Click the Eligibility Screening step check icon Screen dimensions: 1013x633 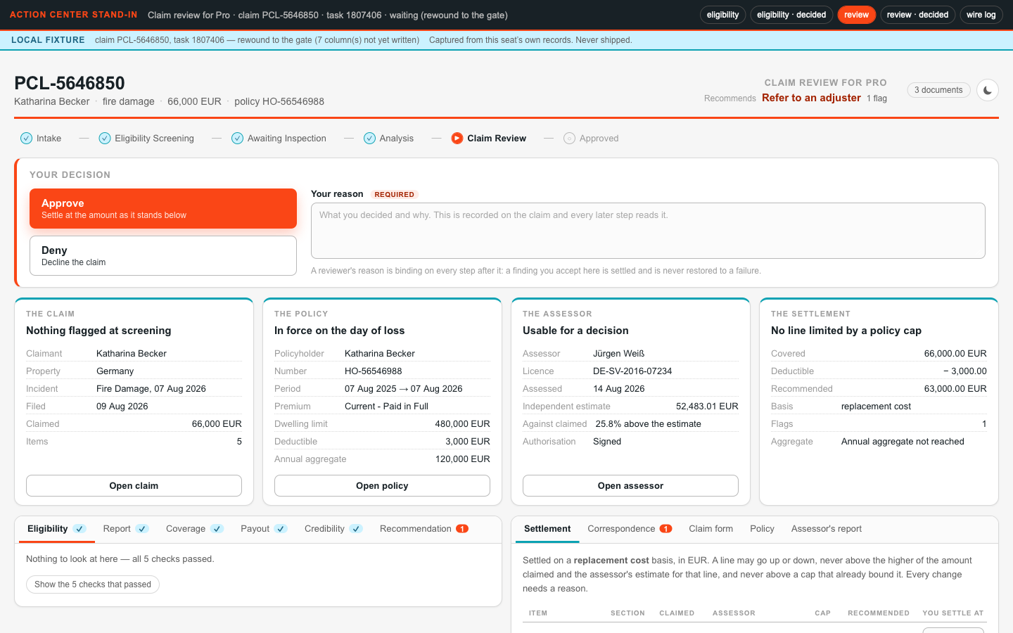pos(105,139)
